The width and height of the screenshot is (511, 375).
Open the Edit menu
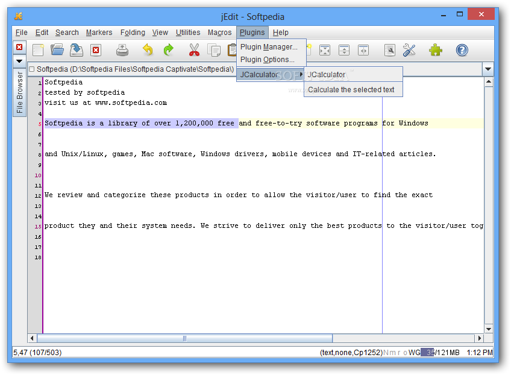[x=42, y=33]
